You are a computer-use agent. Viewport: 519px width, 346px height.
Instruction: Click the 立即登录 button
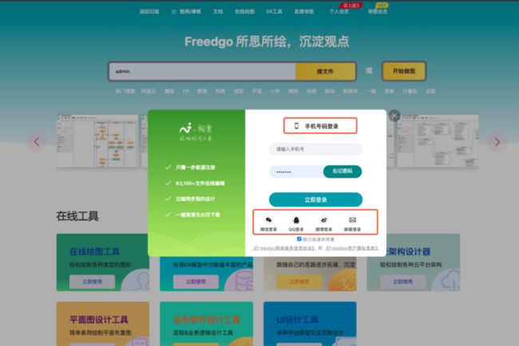pyautogui.click(x=315, y=199)
